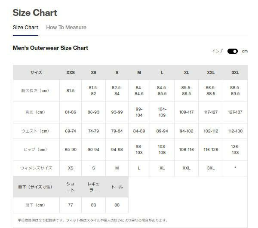The height and width of the screenshot is (228, 258).
Task: Click the cm unit label
Action: click(245, 51)
